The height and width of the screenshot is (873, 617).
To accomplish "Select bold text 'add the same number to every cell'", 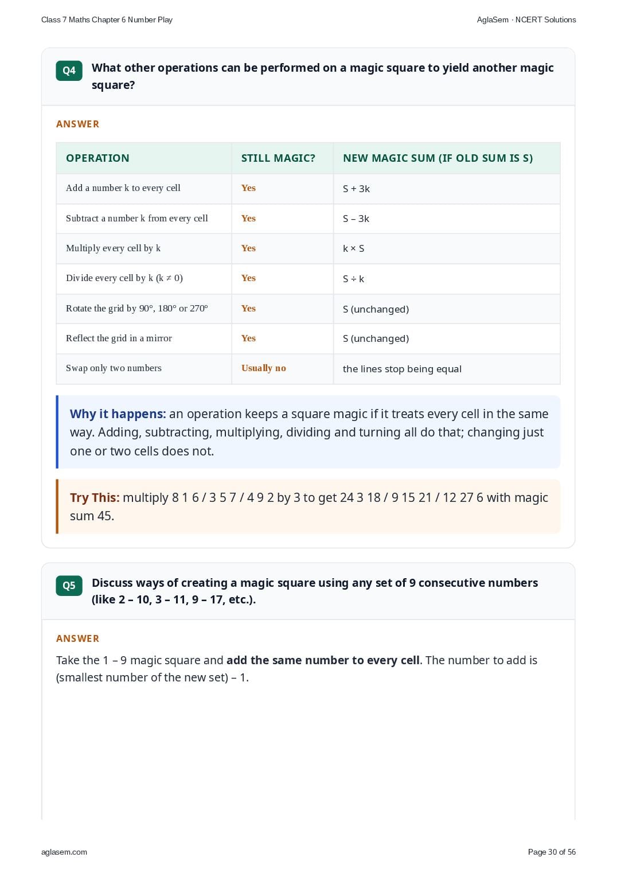I will click(323, 660).
